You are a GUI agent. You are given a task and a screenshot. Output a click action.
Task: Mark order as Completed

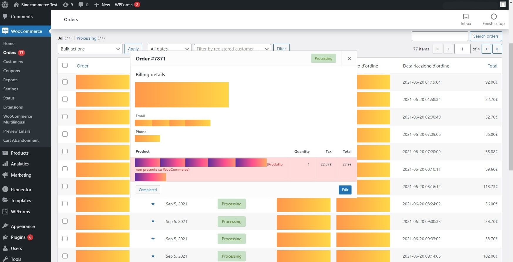point(148,190)
